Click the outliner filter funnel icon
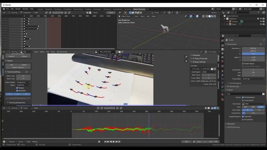Viewport: 267px width, 150px height. [259, 12]
